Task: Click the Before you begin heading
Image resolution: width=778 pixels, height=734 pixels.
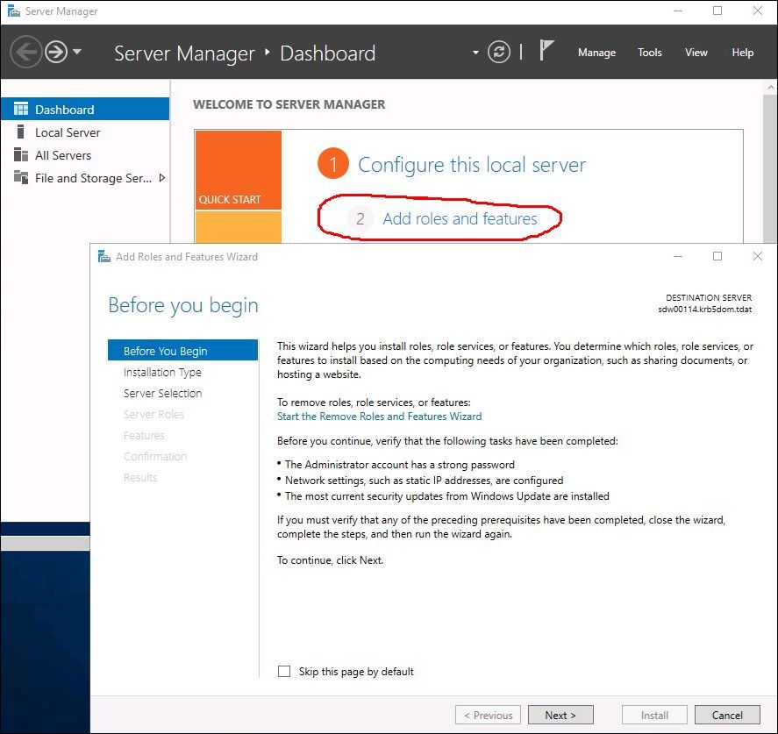Action: coord(183,305)
